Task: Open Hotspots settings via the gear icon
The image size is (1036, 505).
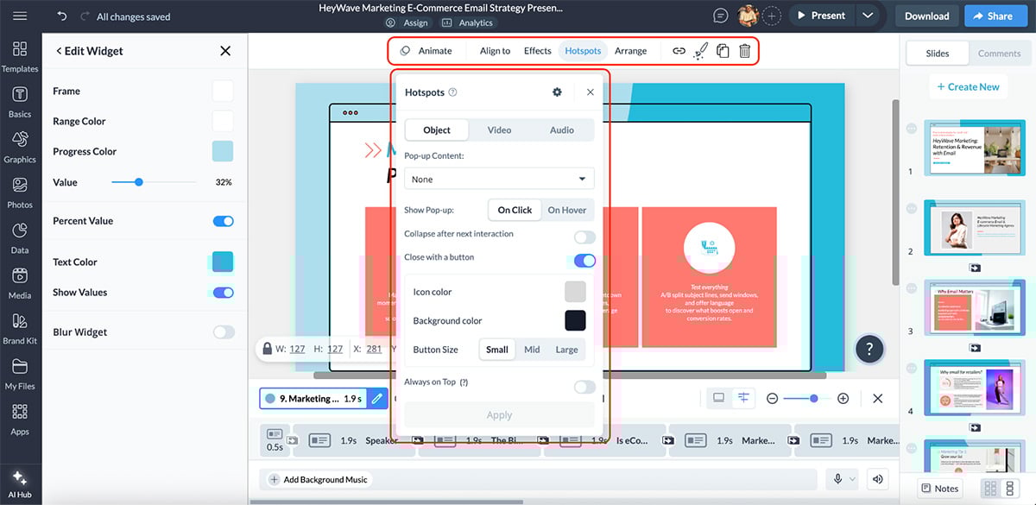Action: point(556,91)
